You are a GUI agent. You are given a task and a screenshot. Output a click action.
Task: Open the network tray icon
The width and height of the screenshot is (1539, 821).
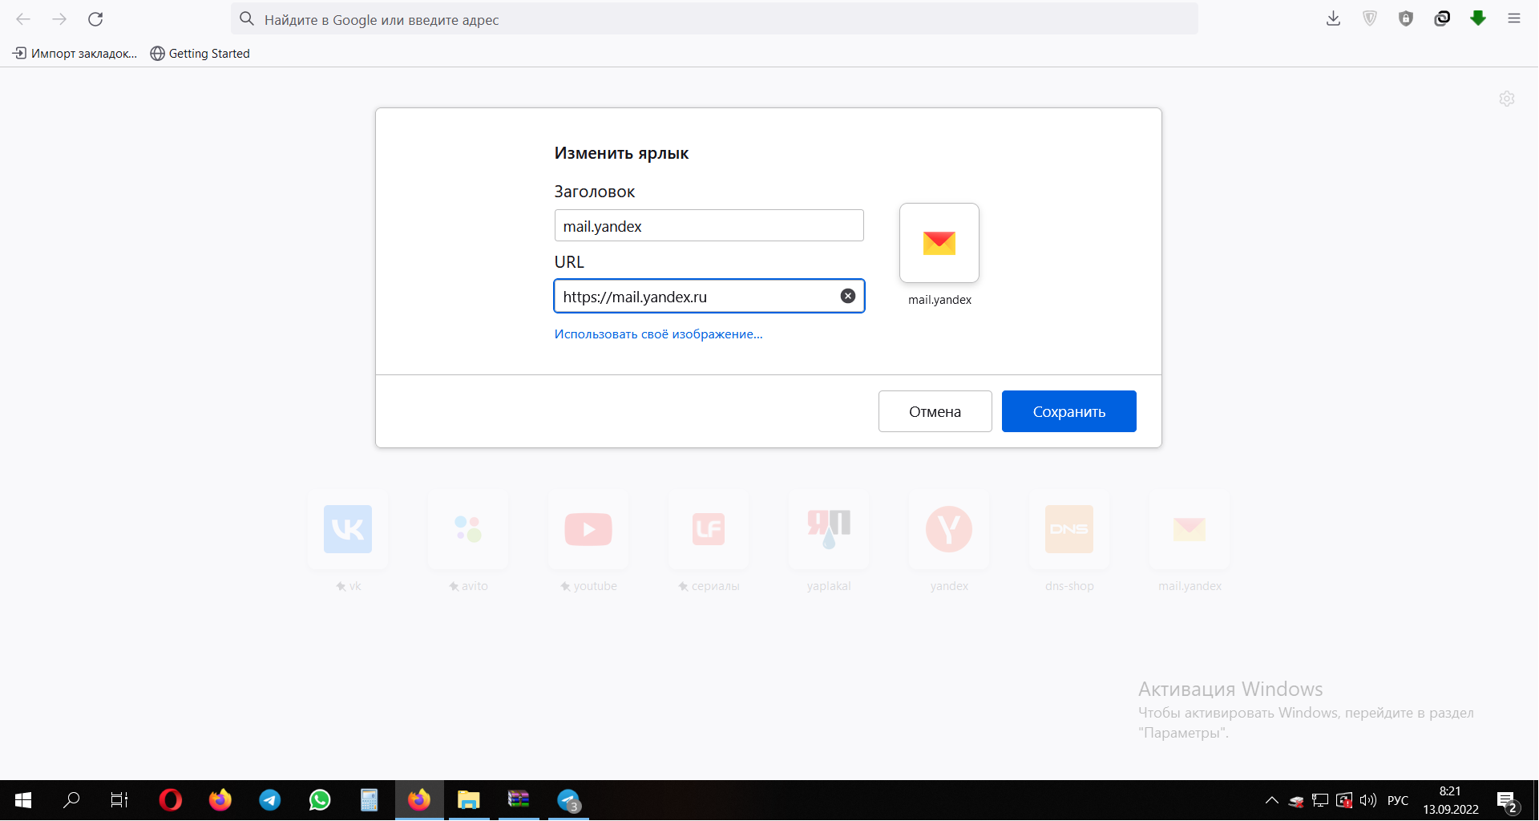click(1320, 800)
